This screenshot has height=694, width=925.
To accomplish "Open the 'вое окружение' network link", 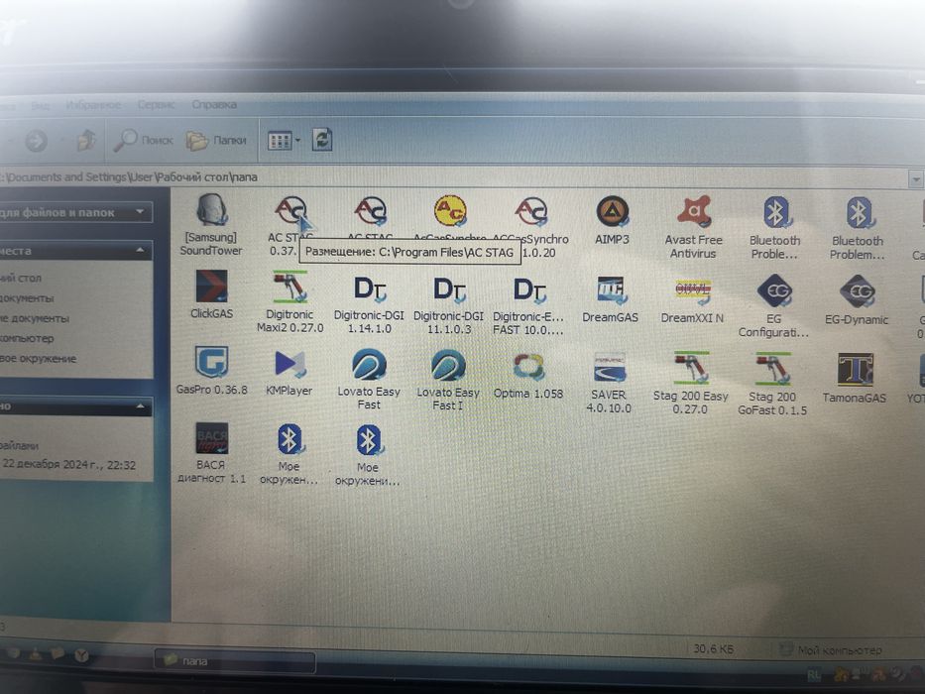I will [39, 358].
